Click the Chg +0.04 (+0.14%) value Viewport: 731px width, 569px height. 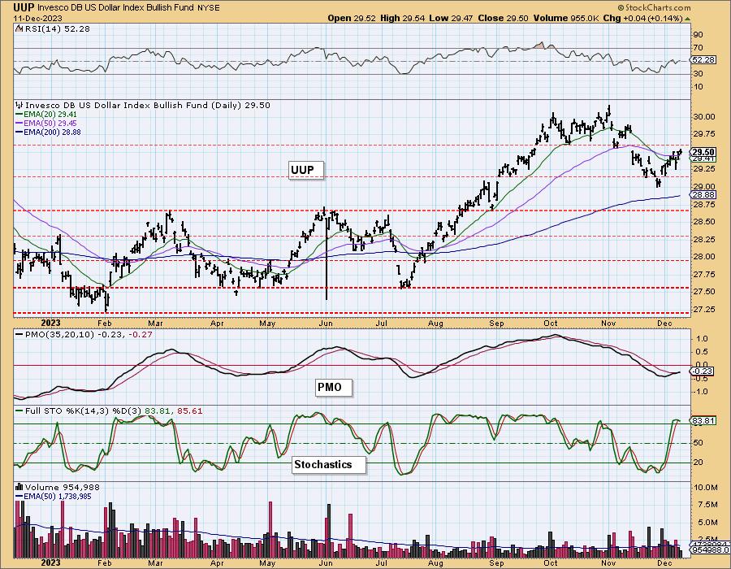[642, 19]
